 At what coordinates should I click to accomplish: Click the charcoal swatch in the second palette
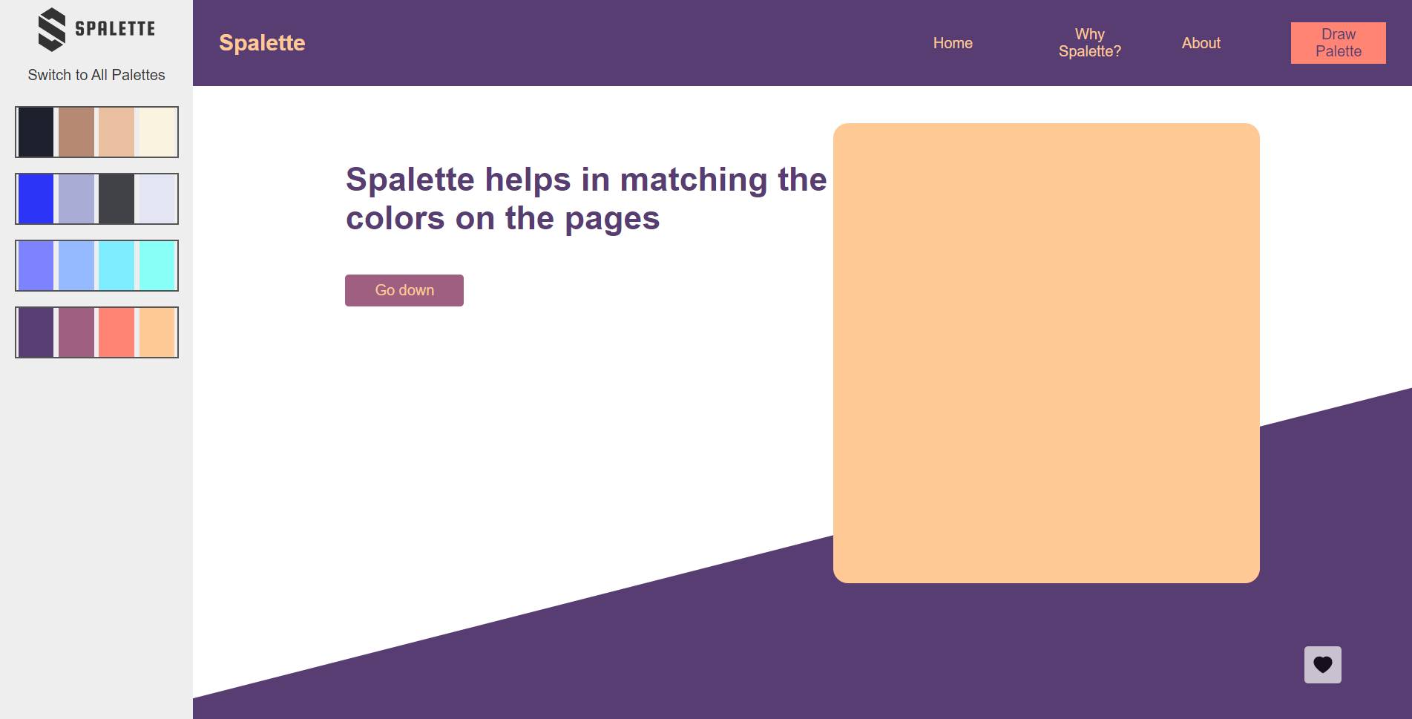[116, 198]
